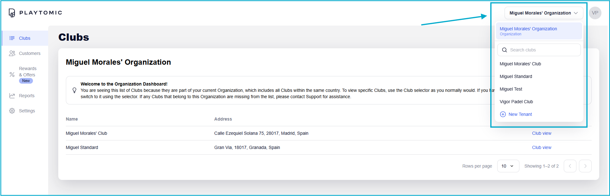The height and width of the screenshot is (196, 610).
Task: Click the Name column header
Action: (x=72, y=119)
